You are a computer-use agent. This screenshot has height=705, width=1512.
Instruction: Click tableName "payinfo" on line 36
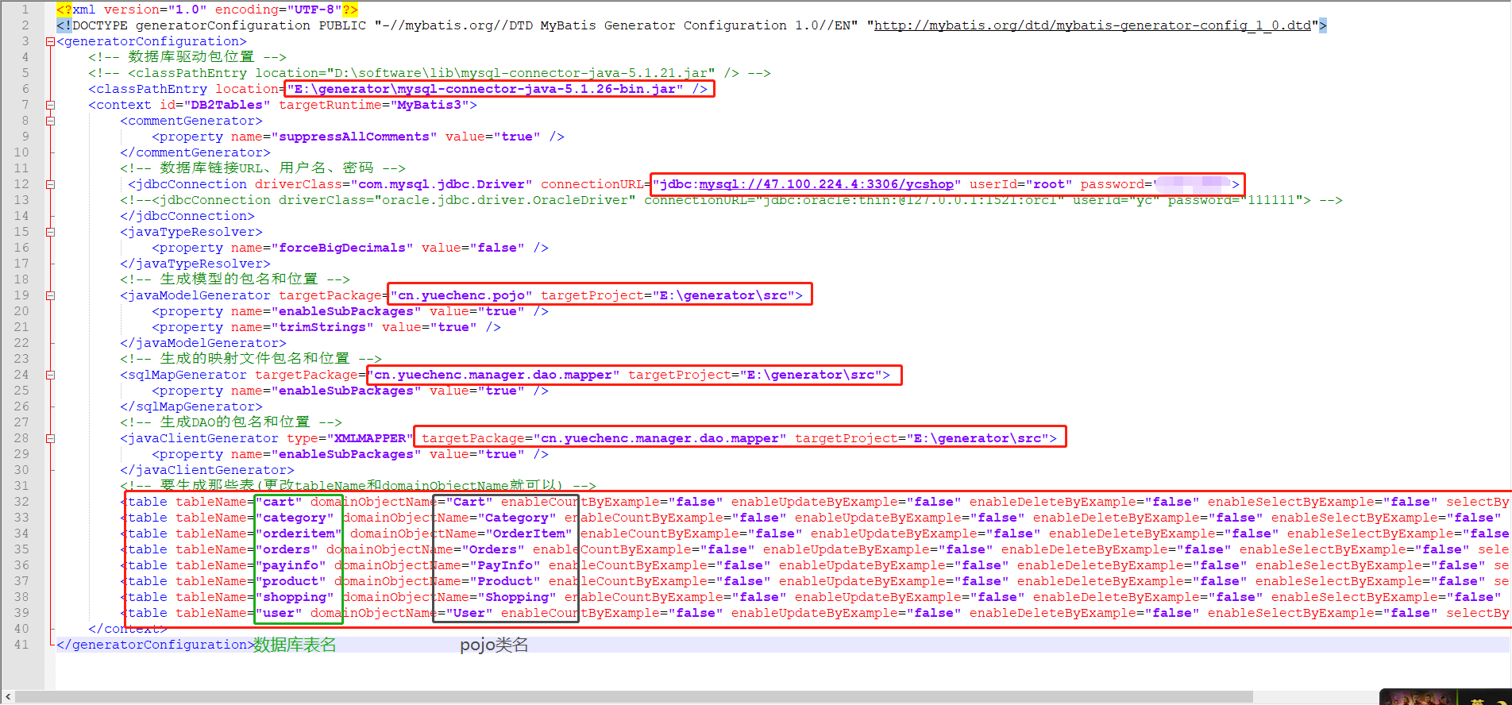[x=291, y=565]
